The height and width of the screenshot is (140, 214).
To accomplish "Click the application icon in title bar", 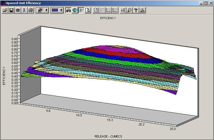I will tap(3, 3).
